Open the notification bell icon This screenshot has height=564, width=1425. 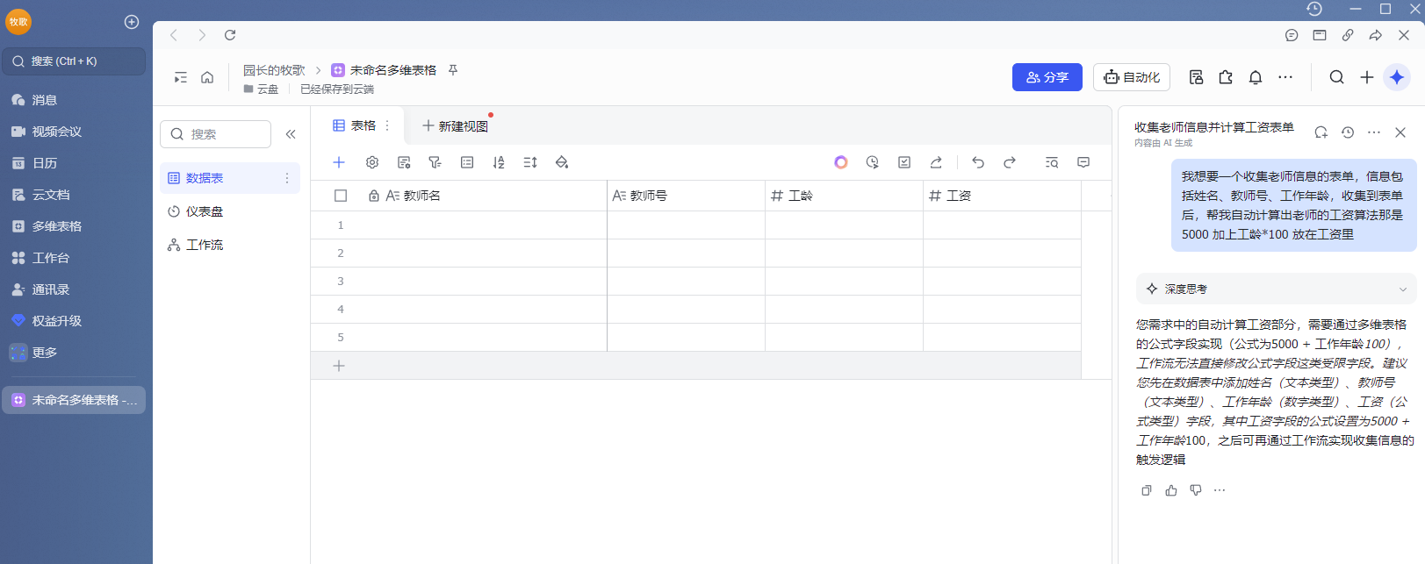point(1256,77)
